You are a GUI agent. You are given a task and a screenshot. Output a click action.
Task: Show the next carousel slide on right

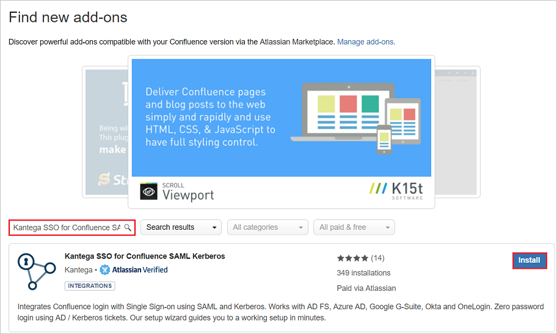(x=457, y=132)
